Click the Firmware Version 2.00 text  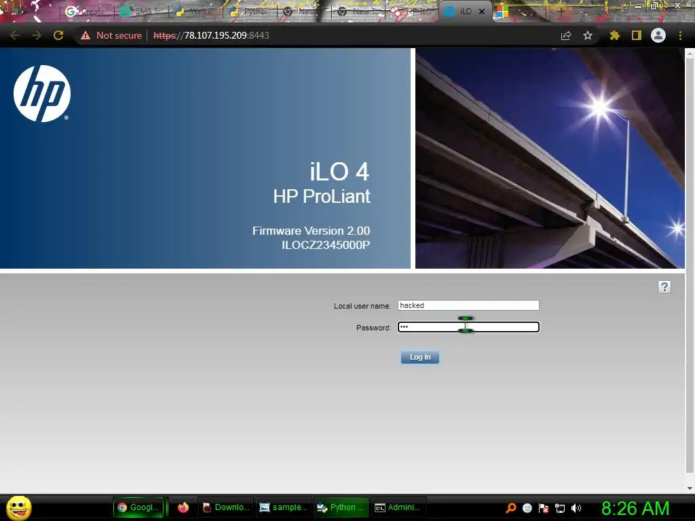coord(311,231)
